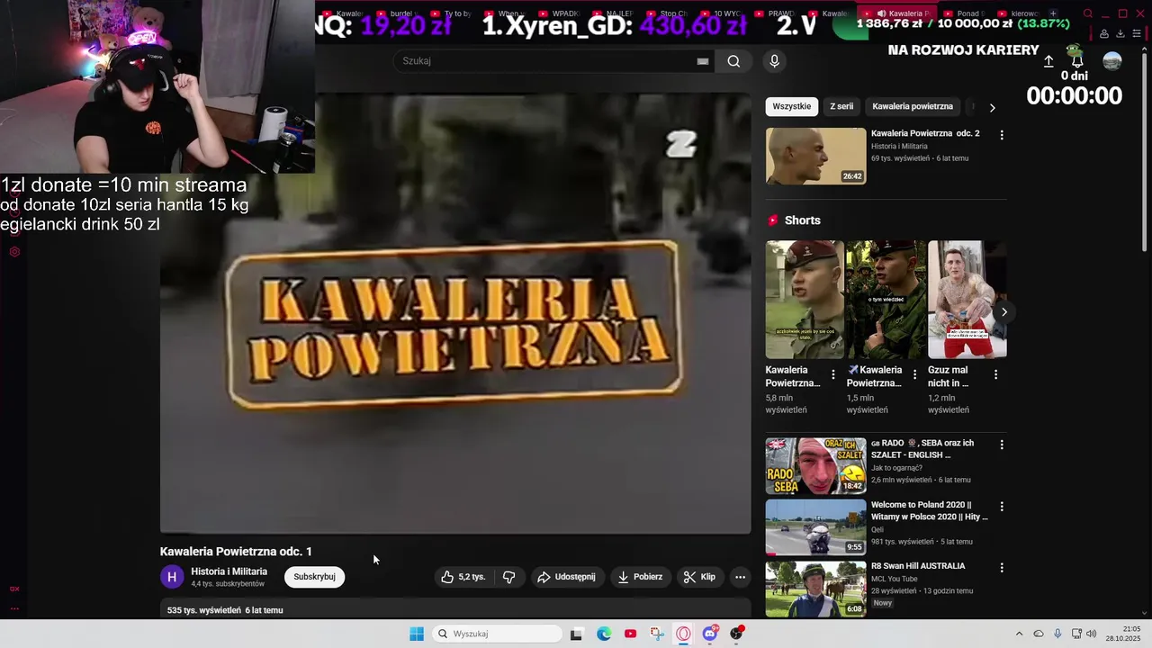Open Discord from the taskbar
This screenshot has width=1152, height=648.
[710, 634]
